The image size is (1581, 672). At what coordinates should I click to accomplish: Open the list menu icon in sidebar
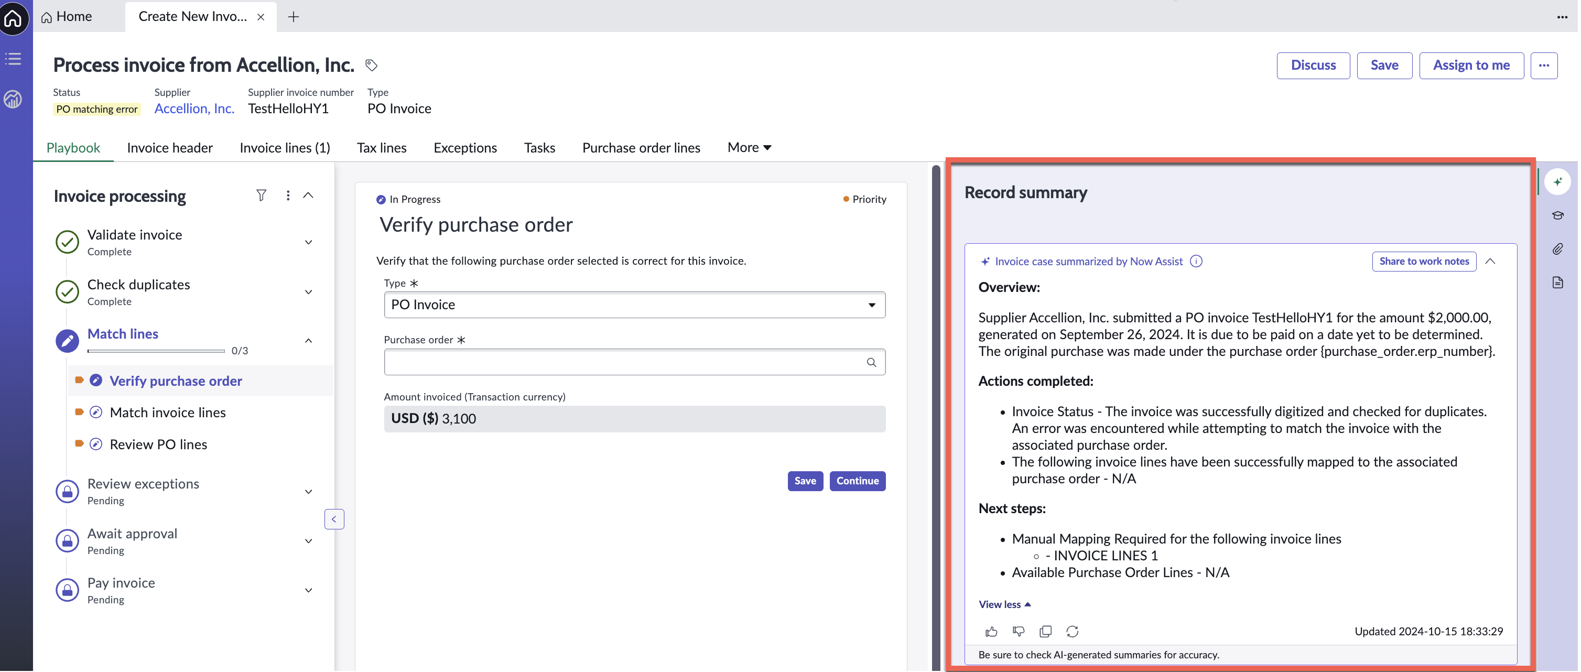tap(14, 59)
